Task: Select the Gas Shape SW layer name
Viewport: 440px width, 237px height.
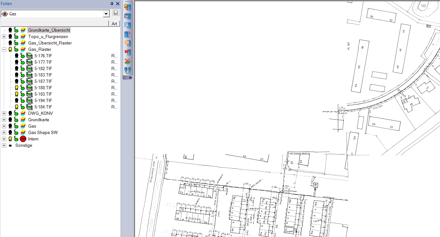Action: pyautogui.click(x=43, y=132)
